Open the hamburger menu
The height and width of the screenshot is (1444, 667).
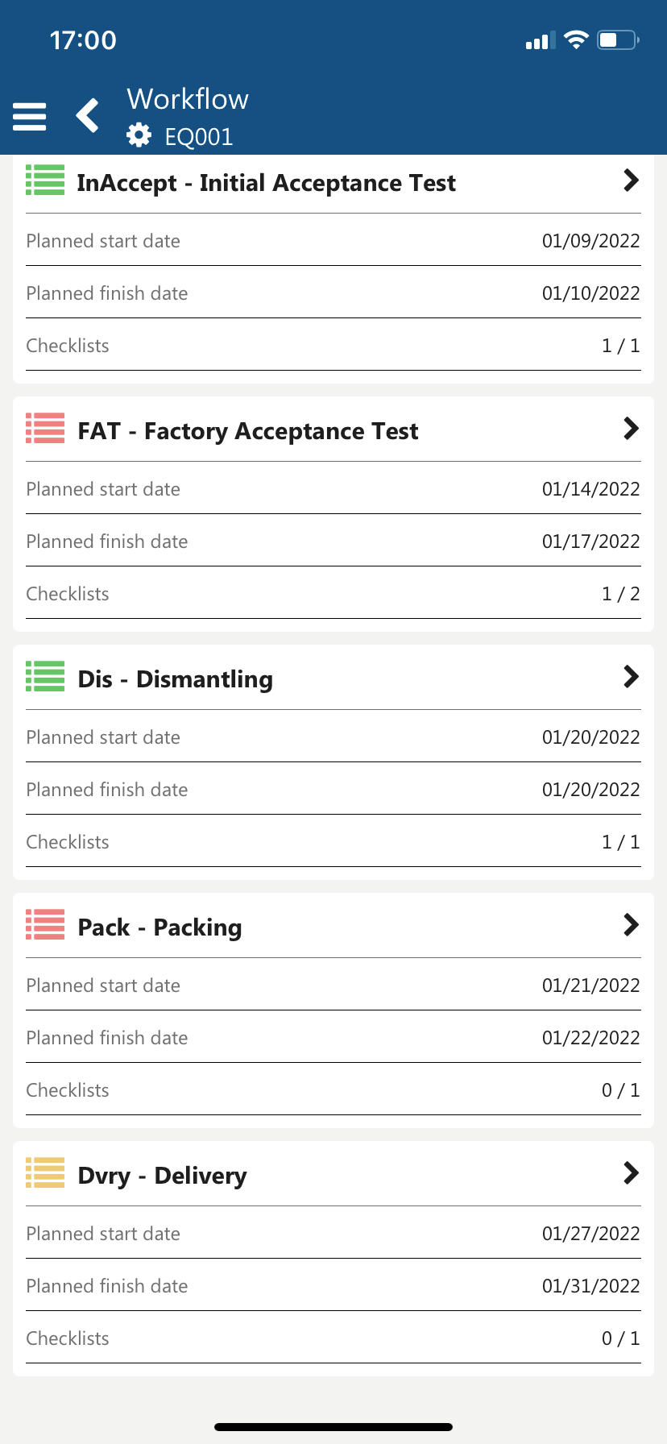[30, 117]
